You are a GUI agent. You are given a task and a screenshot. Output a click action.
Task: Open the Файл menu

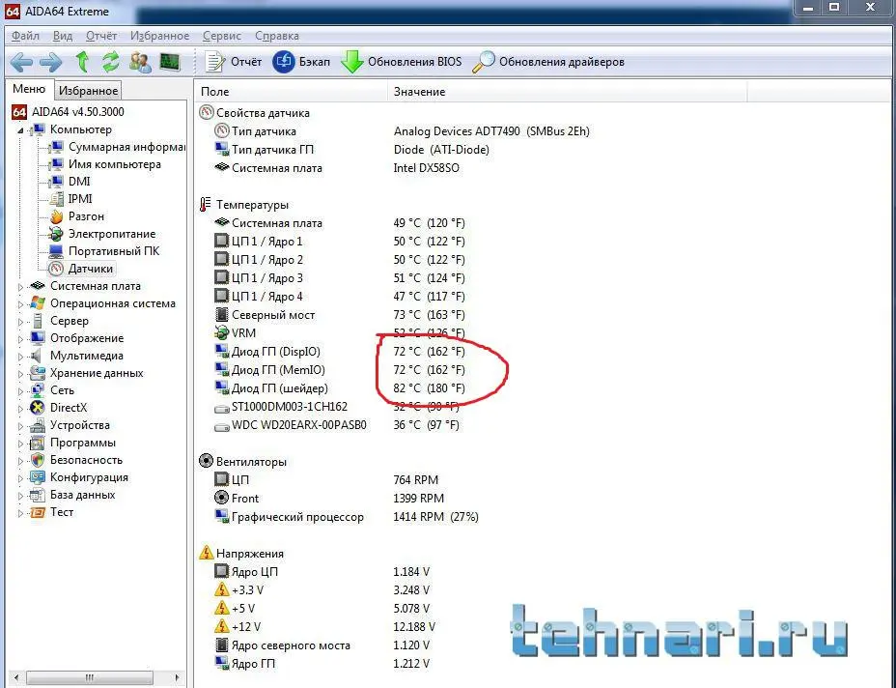coord(26,36)
